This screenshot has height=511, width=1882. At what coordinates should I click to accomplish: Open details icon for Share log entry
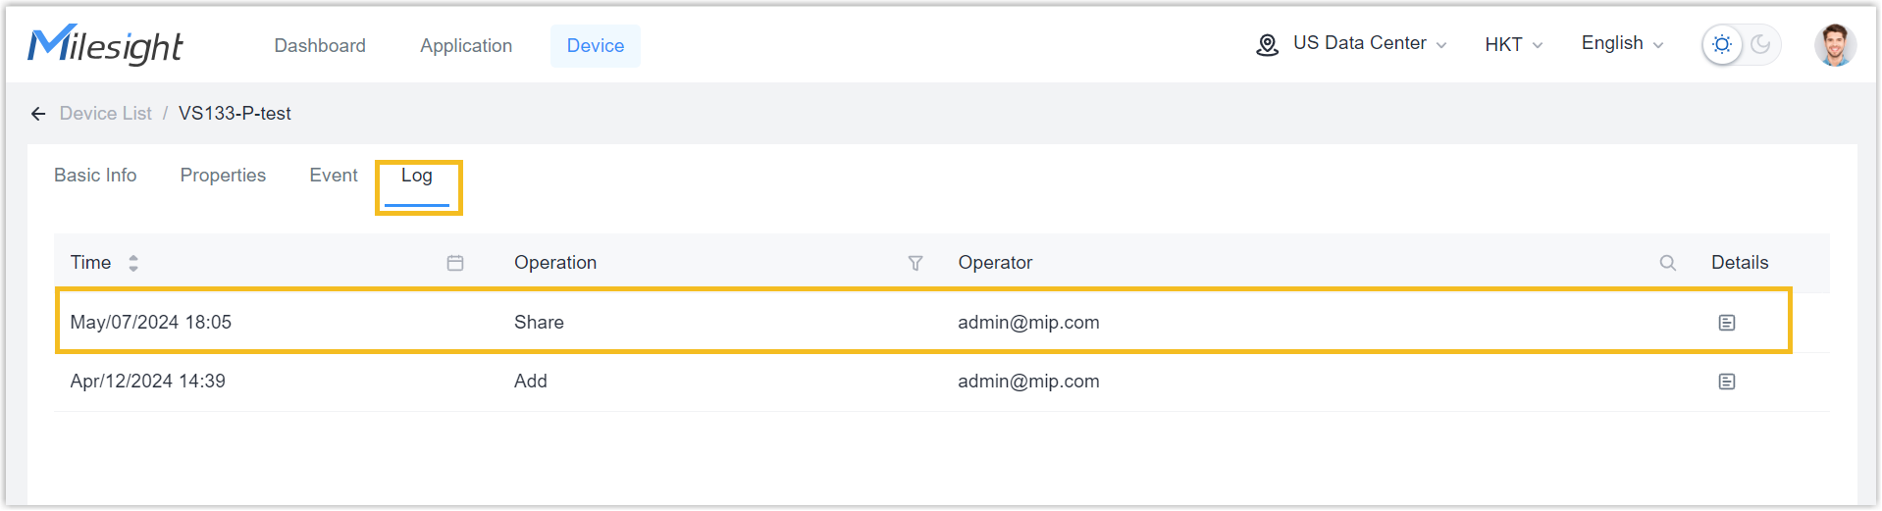(x=1727, y=323)
